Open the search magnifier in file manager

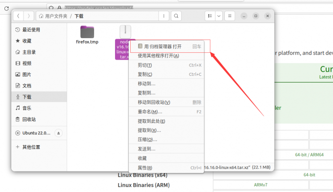[176, 16]
